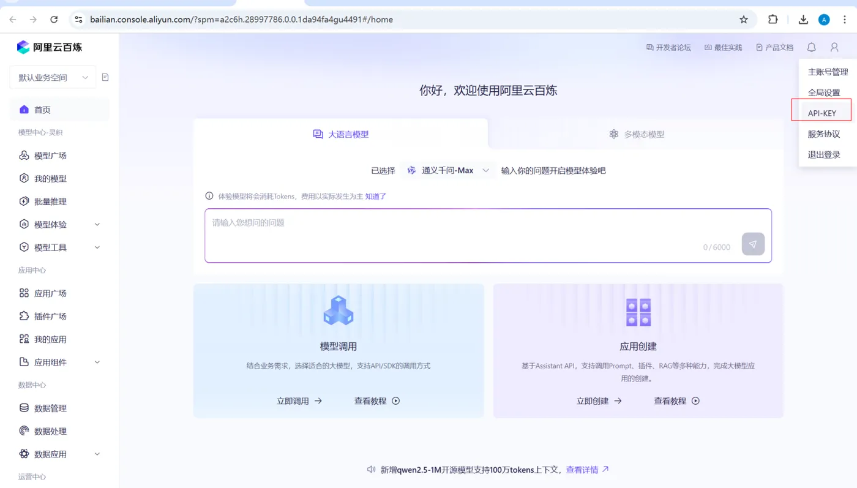Click the browser address bar URL
857x488 pixels.
[242, 20]
